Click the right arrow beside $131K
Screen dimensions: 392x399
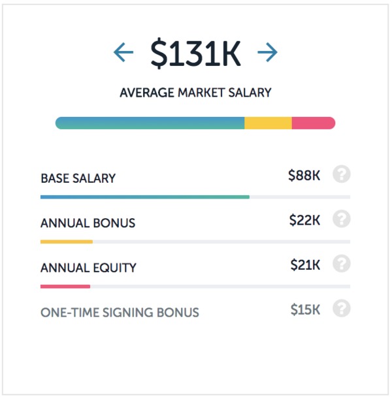(267, 52)
